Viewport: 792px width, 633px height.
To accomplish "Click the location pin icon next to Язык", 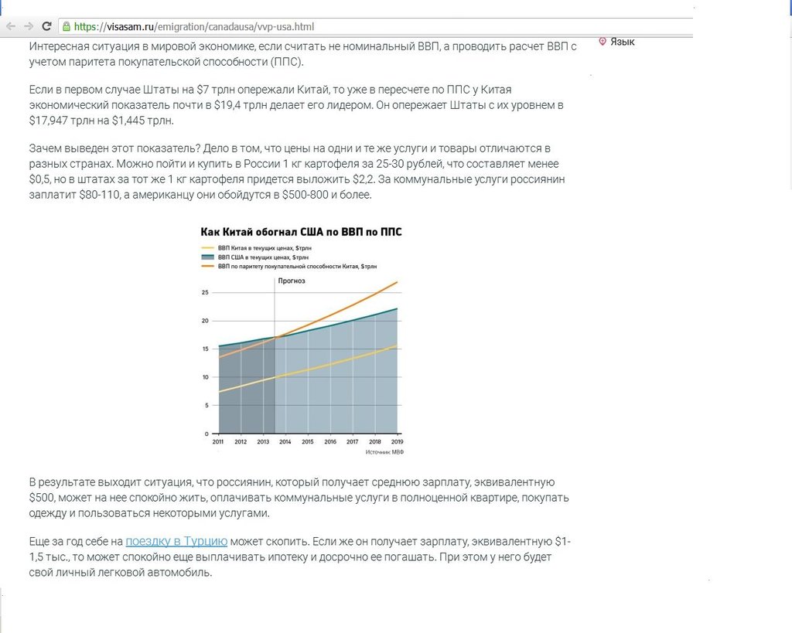I will [x=602, y=42].
